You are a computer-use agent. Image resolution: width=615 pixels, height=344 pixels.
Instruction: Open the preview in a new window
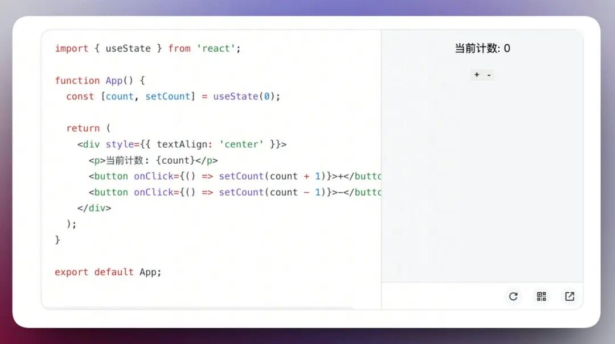pos(569,296)
